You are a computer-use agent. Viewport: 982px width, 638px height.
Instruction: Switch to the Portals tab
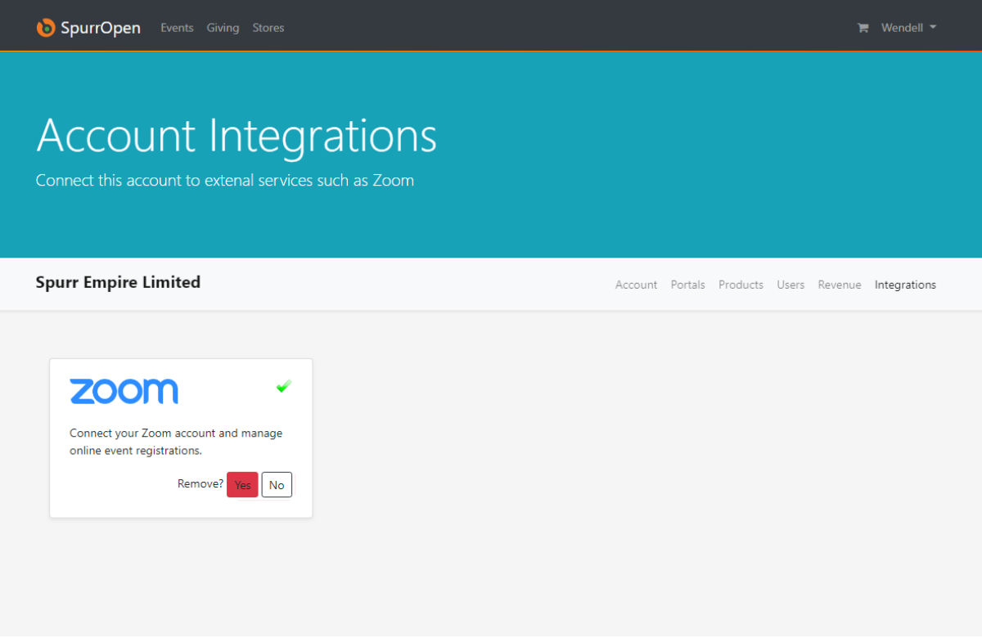[687, 285]
